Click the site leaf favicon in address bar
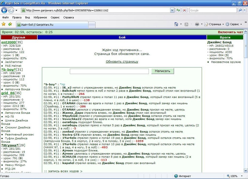 pyautogui.click(x=23, y=10)
